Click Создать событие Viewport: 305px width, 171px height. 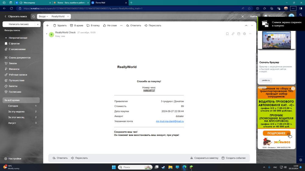point(234,158)
